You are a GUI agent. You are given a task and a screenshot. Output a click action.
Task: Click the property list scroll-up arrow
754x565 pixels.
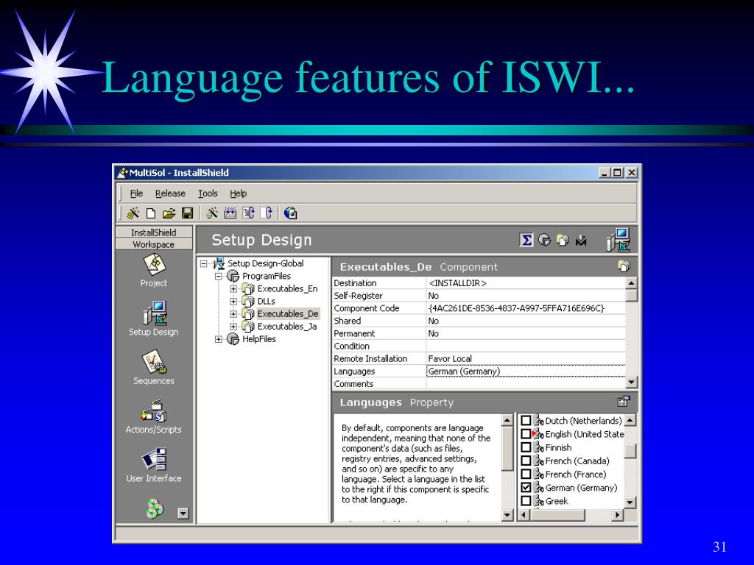(631, 283)
